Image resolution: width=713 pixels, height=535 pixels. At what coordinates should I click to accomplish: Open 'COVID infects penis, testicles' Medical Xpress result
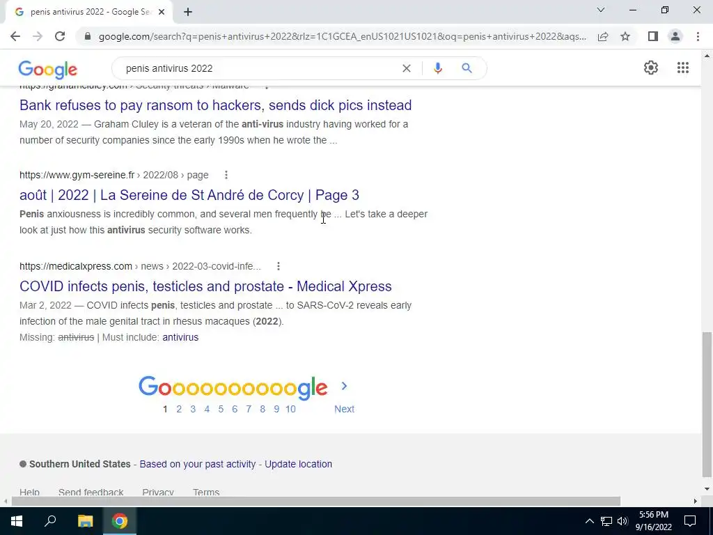pyautogui.click(x=205, y=286)
